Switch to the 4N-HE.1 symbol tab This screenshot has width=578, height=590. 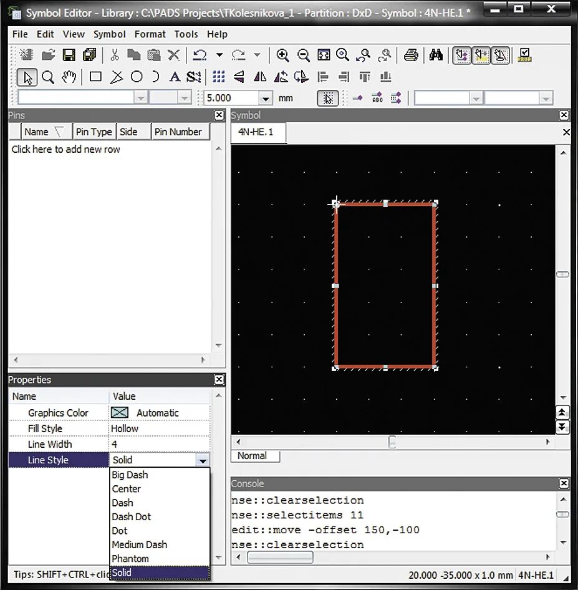(258, 132)
